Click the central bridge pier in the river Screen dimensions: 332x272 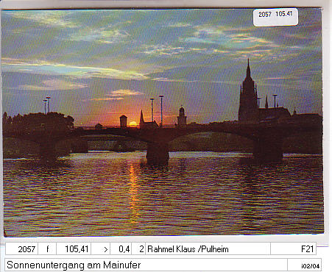point(158,154)
